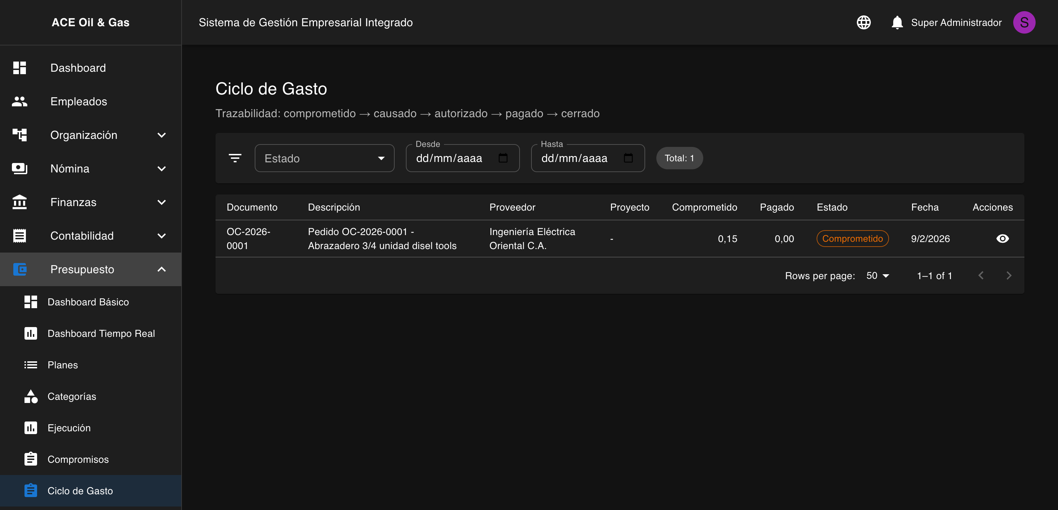Screen dimensions: 1058x510
Task: Expand Finanzas chevron
Action: point(162,202)
